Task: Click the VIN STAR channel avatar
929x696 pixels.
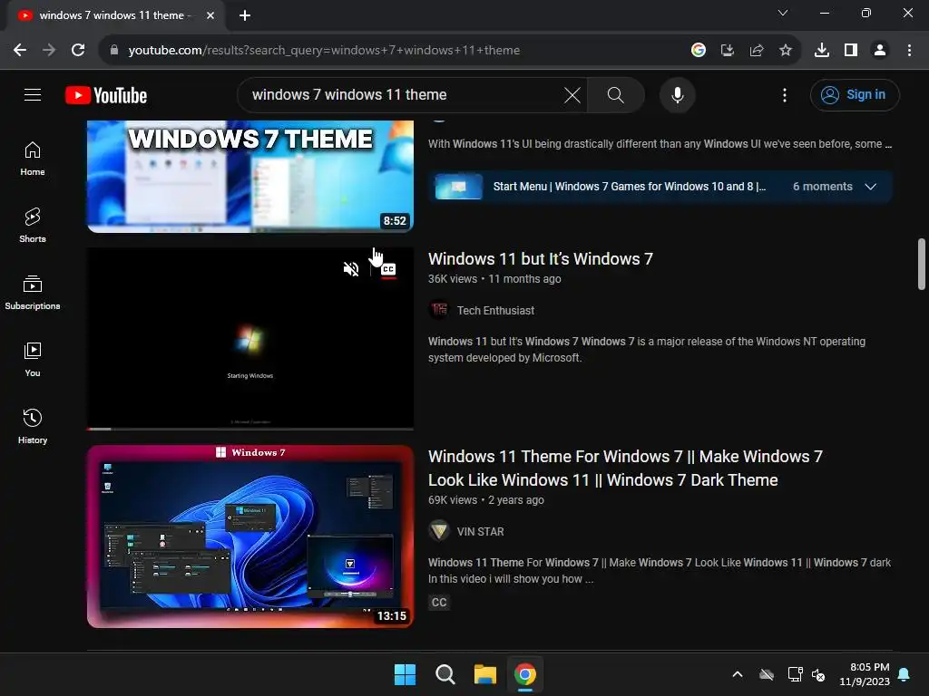Action: click(x=439, y=531)
